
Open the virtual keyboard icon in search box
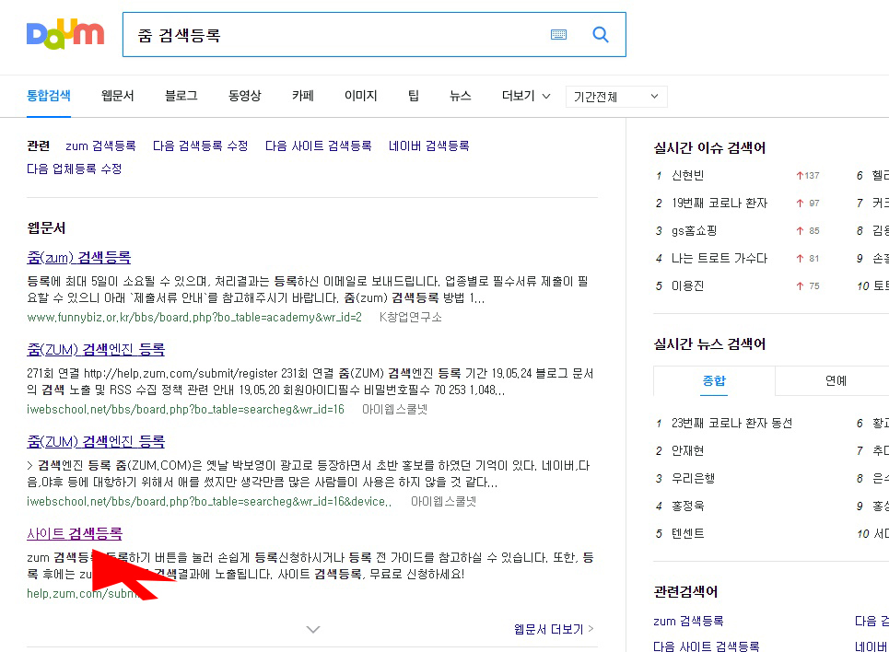pos(558,35)
